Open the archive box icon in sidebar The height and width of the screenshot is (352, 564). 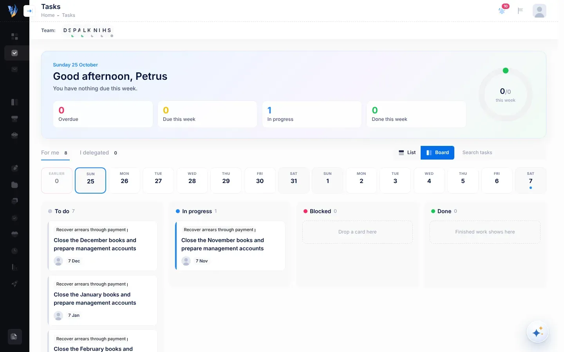pos(14,119)
